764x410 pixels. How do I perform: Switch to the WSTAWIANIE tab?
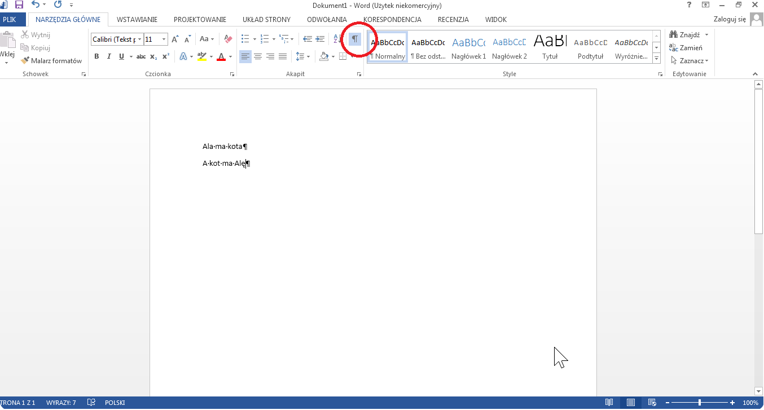click(137, 19)
